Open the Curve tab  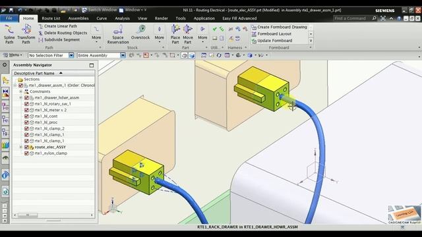point(102,18)
